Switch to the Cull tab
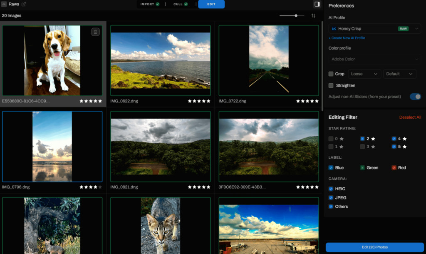The width and height of the screenshot is (426, 254). click(x=181, y=4)
